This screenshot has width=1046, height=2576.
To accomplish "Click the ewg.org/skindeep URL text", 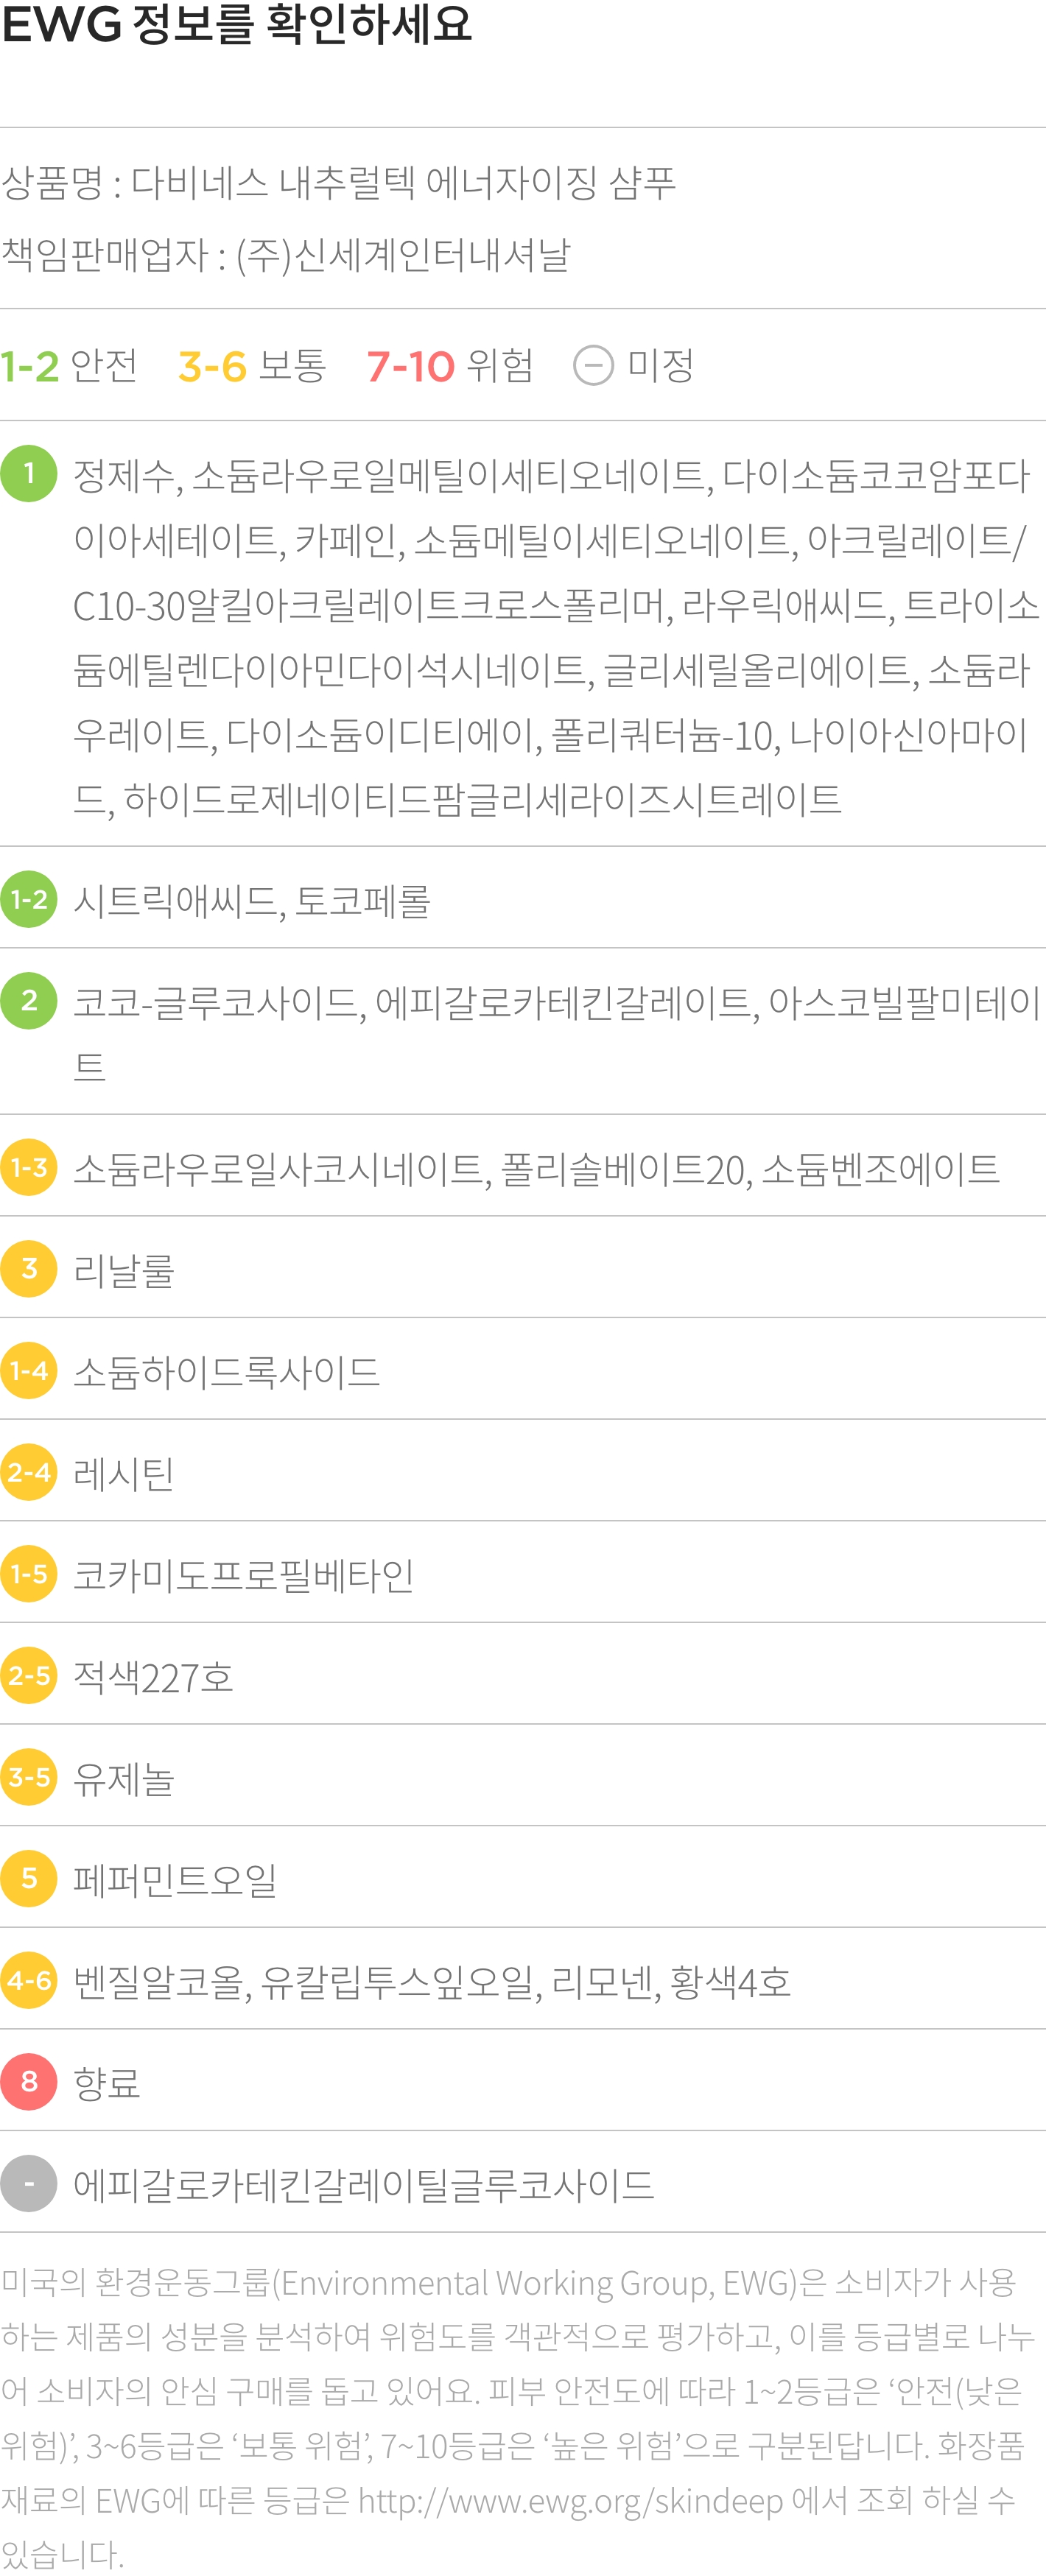I will click(x=571, y=2501).
